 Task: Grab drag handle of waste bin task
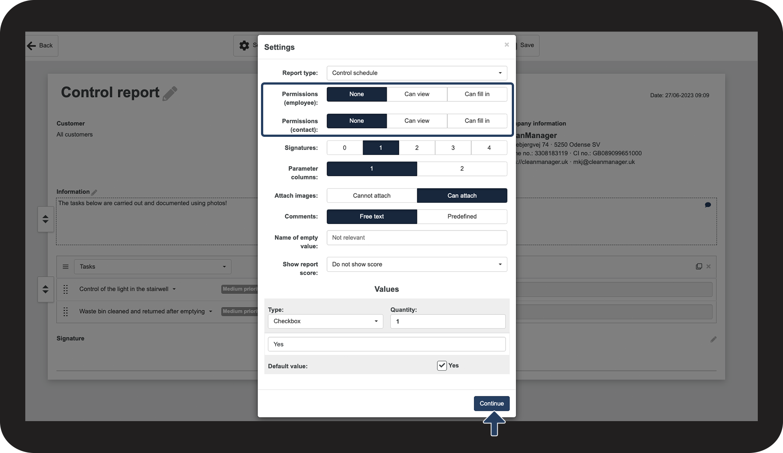(66, 312)
